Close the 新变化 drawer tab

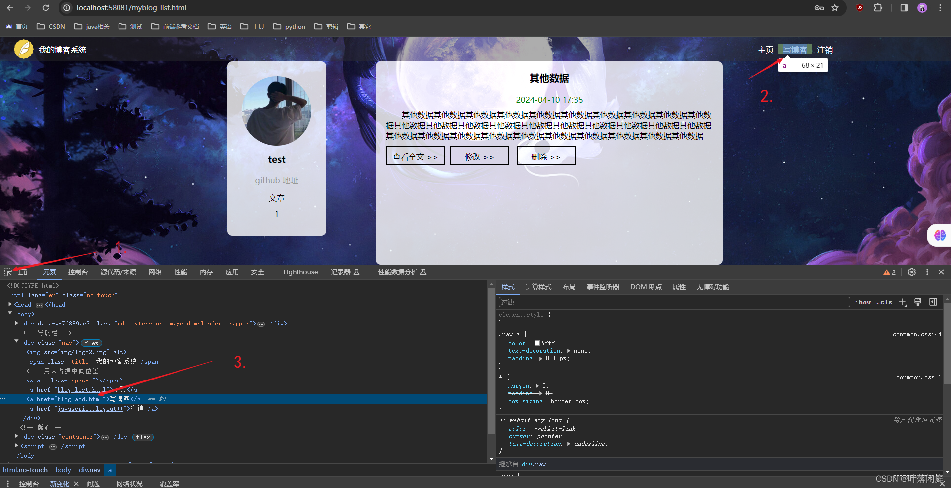point(76,484)
